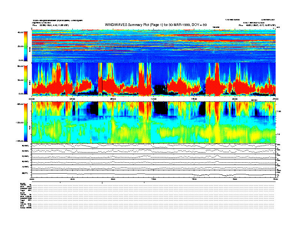Click the 04:00 time label below RAD1 panel
The image size is (297, 230).
[x=72, y=99]
